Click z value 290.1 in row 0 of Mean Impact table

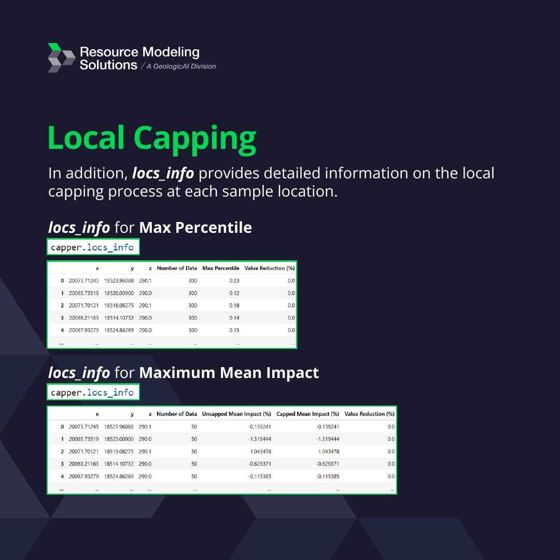tap(145, 427)
